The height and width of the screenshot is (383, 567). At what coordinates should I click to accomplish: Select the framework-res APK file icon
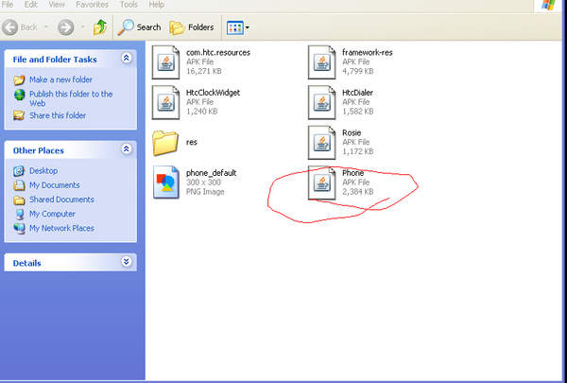(322, 61)
